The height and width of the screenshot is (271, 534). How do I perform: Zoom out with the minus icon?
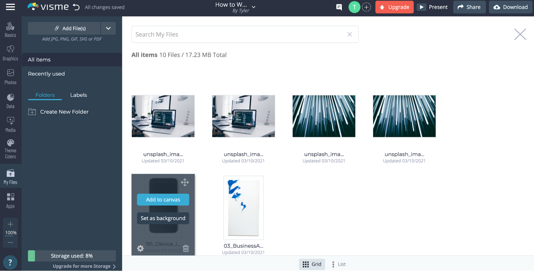[x=10, y=242]
